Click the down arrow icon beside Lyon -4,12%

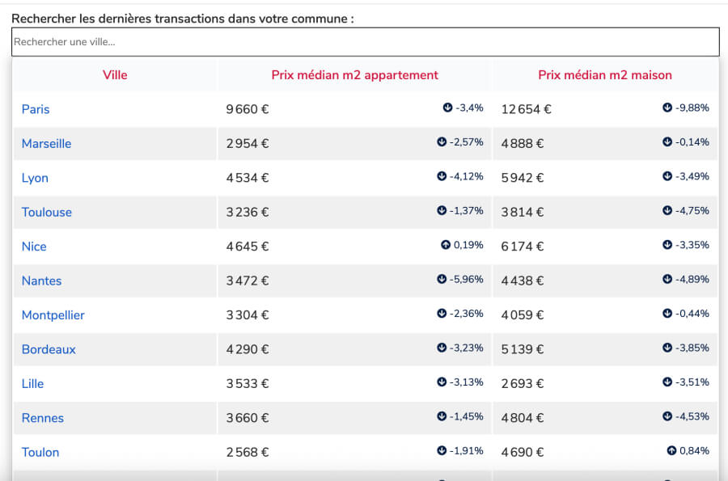point(442,176)
